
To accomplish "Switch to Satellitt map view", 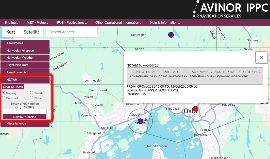I will pyautogui.click(x=31, y=32).
